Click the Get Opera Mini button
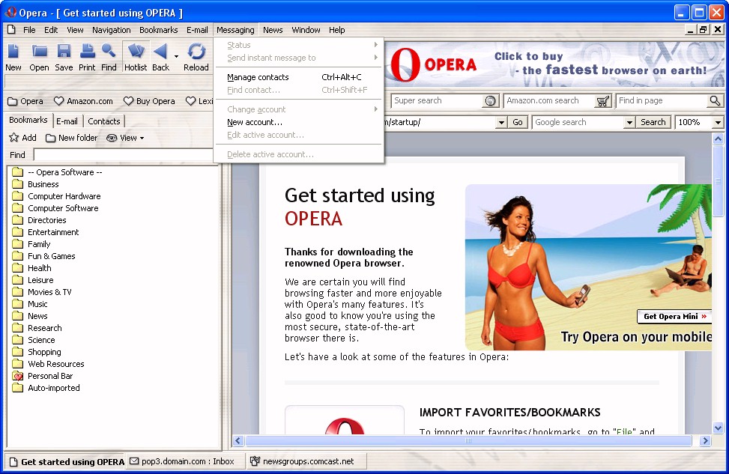Viewport: 729px width, 474px height. pos(675,317)
